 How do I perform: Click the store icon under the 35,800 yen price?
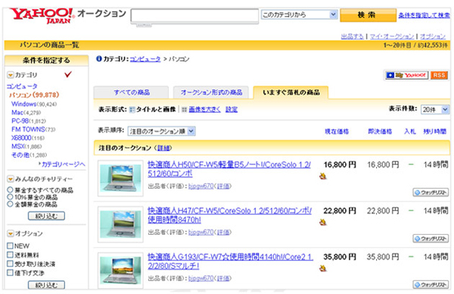click(x=323, y=268)
